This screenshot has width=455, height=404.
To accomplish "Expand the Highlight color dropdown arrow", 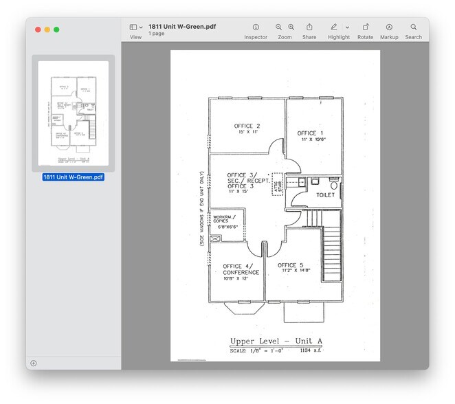I will click(347, 27).
